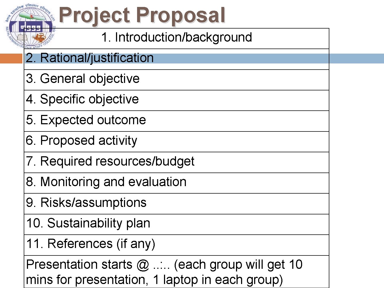Click the blue bar right of the table
384x288 pixels.
[x=357, y=58]
